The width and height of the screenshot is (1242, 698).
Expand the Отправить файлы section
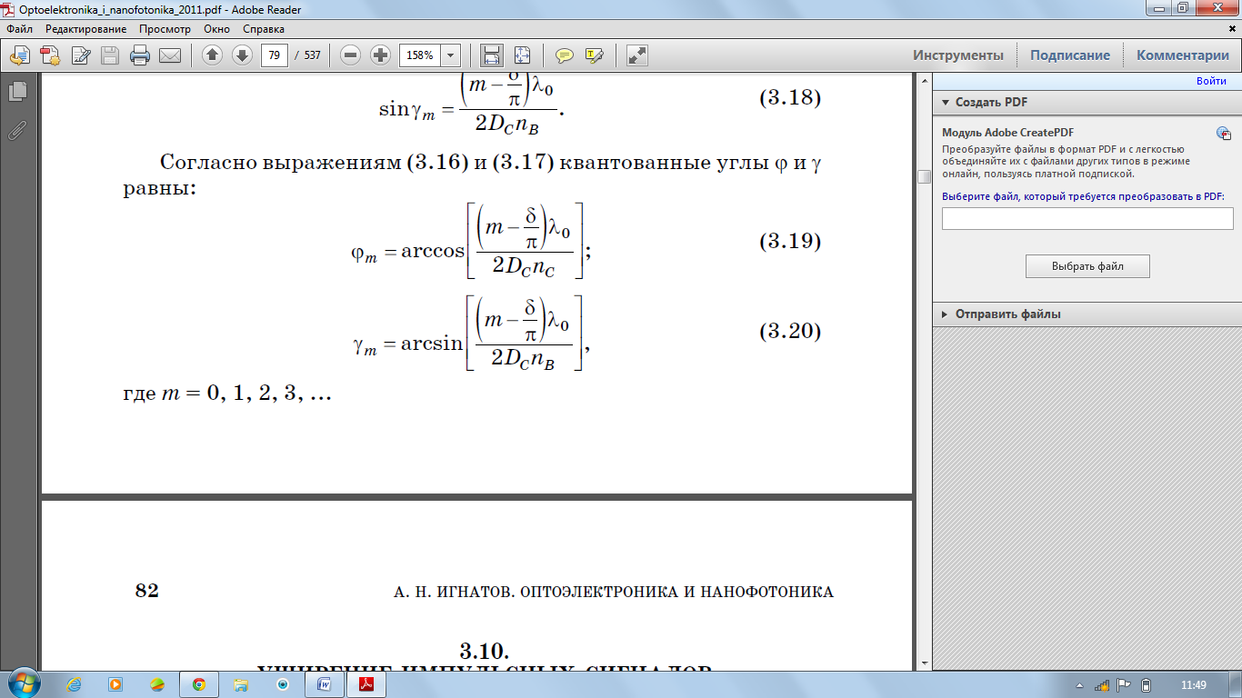point(946,314)
